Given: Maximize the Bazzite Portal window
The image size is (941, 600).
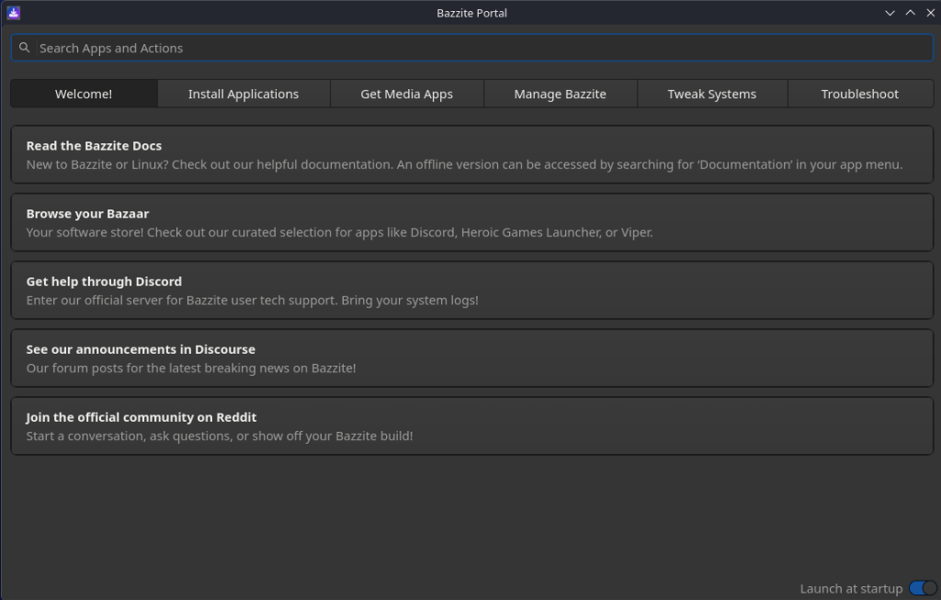Looking at the screenshot, I should (x=910, y=13).
